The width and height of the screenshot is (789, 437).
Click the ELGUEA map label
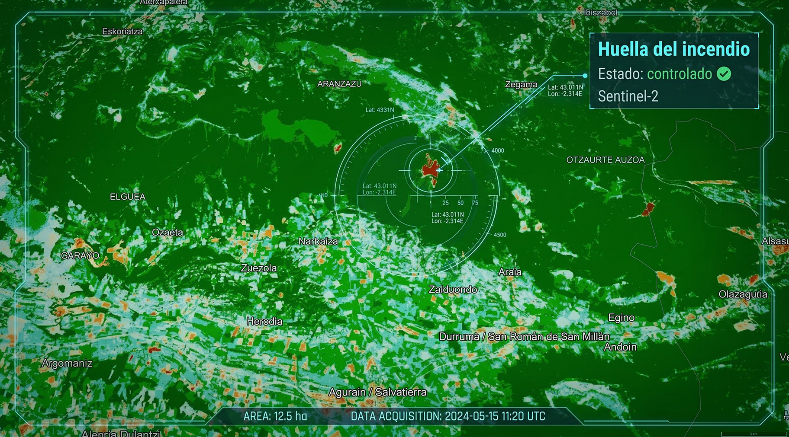(x=128, y=197)
